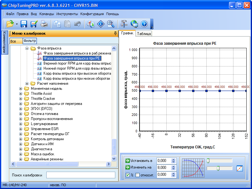
Task: Click the save floppy disk icon
Action: [24, 24]
